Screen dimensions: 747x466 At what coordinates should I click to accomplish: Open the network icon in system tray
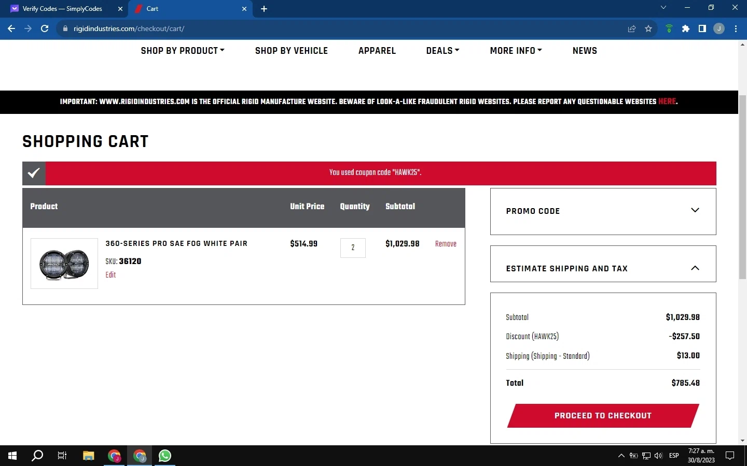646,456
